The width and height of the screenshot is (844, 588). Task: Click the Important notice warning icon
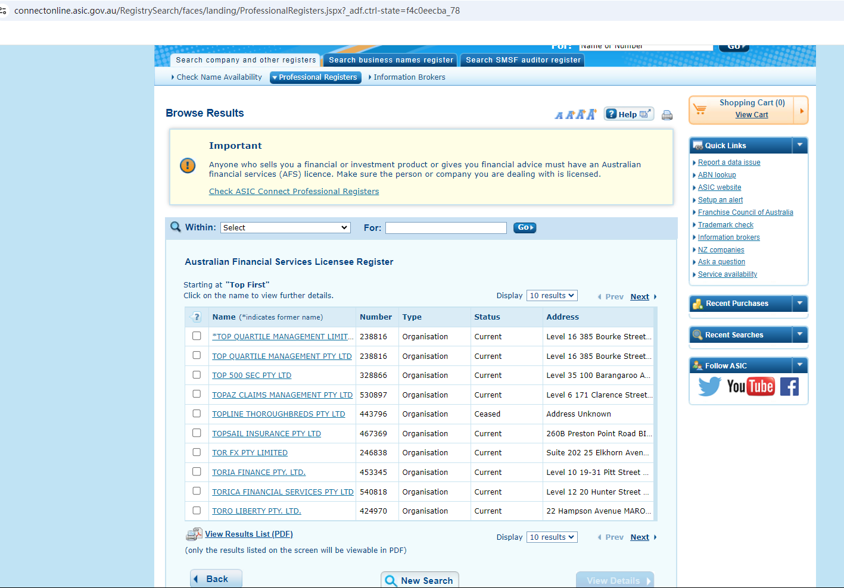pyautogui.click(x=188, y=165)
